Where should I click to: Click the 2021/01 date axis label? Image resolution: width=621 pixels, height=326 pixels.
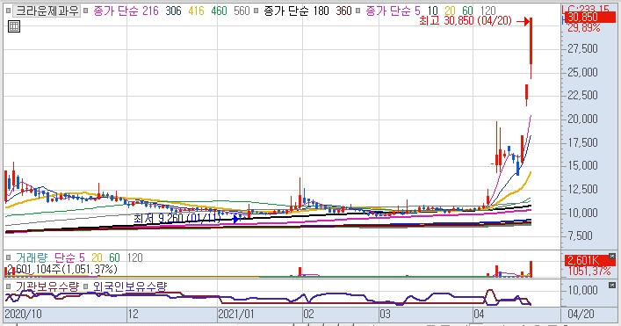(x=236, y=314)
